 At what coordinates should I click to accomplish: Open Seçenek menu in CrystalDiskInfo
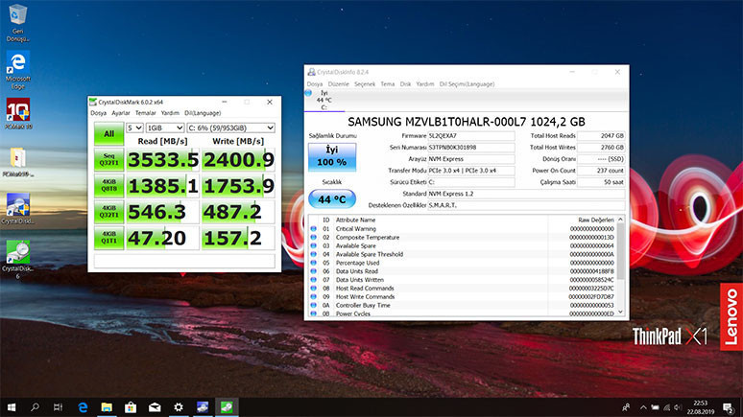[365, 83]
